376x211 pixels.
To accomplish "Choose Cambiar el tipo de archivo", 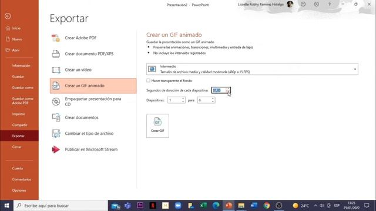I will pos(93,134).
